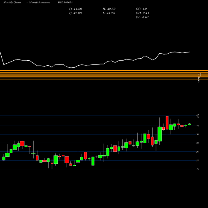Click the MunafaSutra.com label

point(40,2)
